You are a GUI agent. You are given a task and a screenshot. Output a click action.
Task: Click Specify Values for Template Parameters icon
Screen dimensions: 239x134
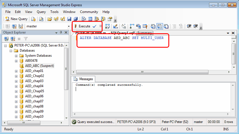[124, 26]
